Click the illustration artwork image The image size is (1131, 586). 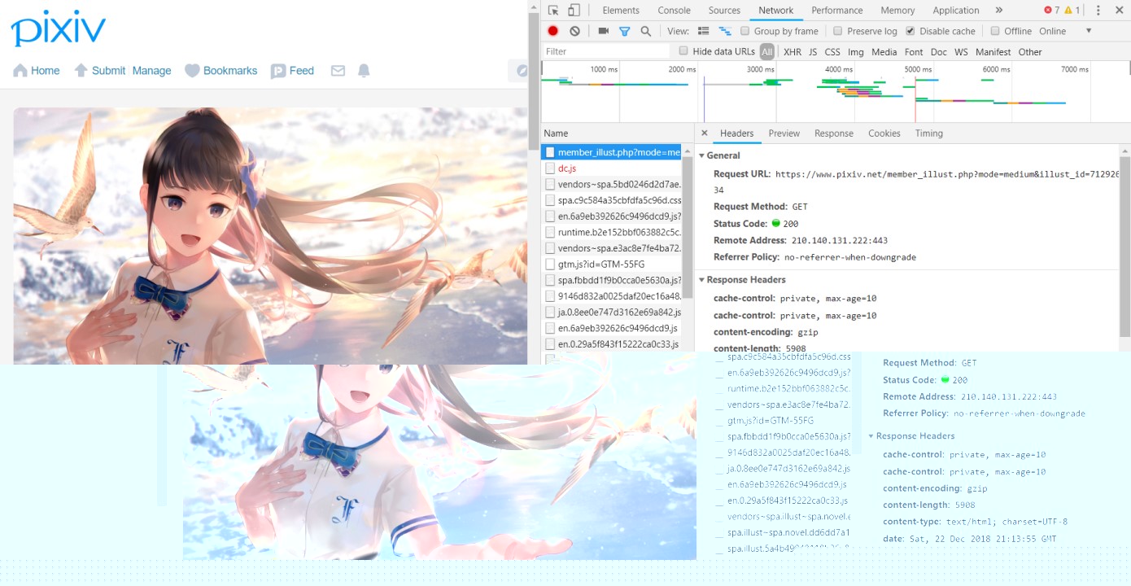click(270, 236)
